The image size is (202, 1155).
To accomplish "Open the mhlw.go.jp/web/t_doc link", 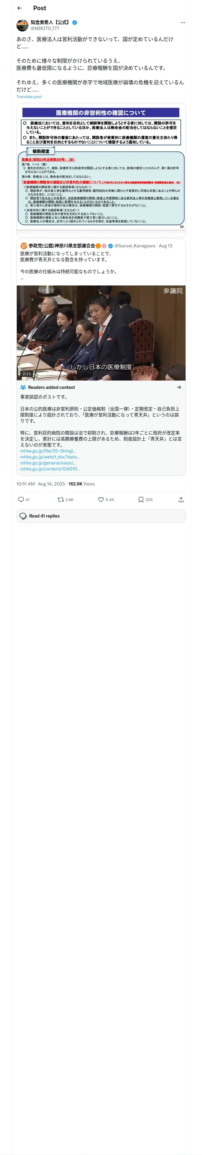I will tap(50, 457).
